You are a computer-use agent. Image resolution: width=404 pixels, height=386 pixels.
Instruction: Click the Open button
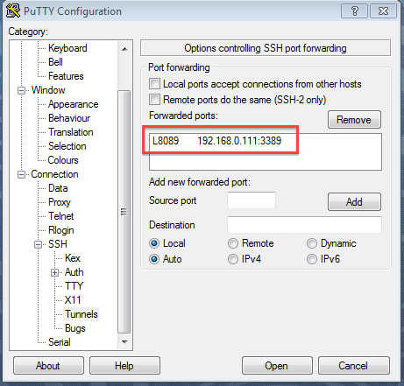coord(277,366)
